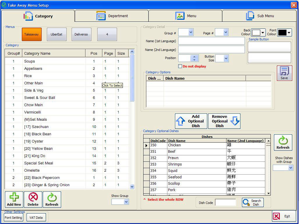
Task: Select the UberEat menu toggle
Action: (56, 34)
